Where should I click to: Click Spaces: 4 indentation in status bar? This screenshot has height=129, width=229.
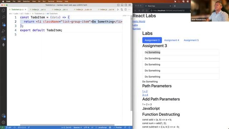pyautogui.click(x=78, y=128)
